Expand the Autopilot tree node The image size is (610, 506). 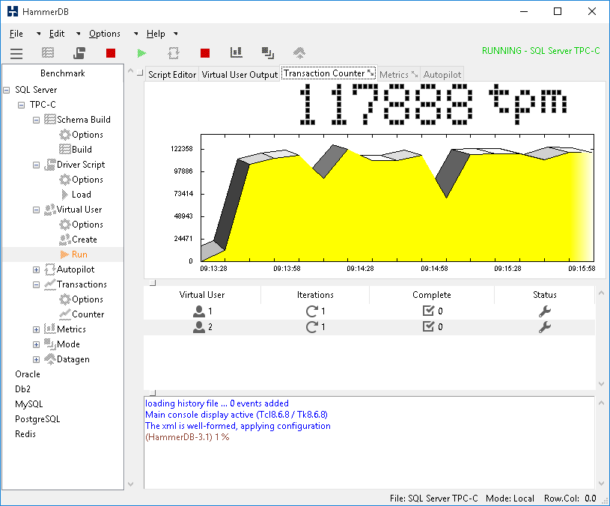coord(36,270)
